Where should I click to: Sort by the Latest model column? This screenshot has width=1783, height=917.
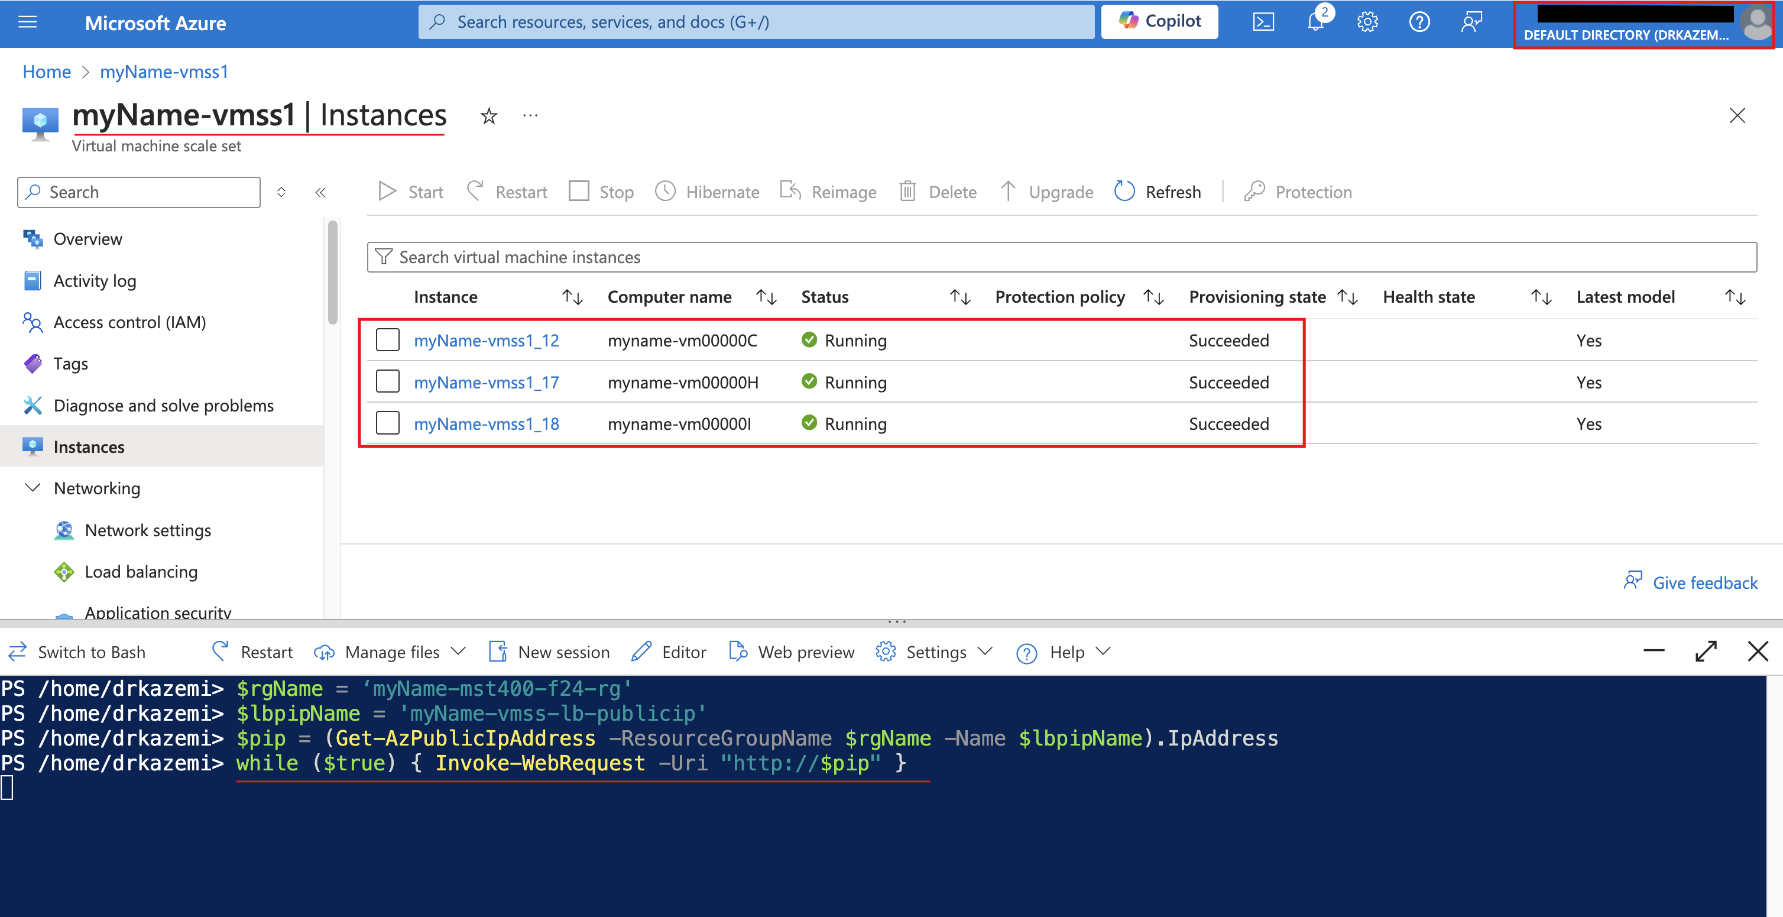[x=1735, y=297]
